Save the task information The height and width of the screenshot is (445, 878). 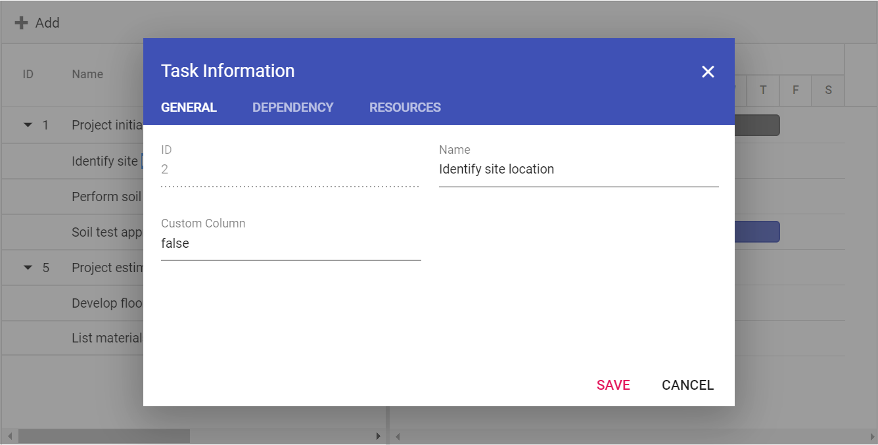pos(613,385)
